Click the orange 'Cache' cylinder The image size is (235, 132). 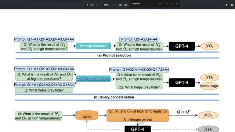click(x=87, y=115)
